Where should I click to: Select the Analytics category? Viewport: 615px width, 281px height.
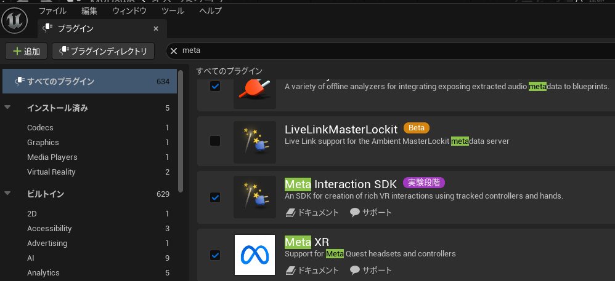pyautogui.click(x=43, y=273)
